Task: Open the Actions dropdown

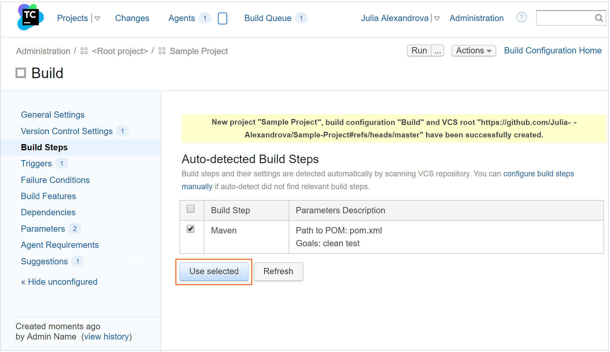Action: click(473, 50)
